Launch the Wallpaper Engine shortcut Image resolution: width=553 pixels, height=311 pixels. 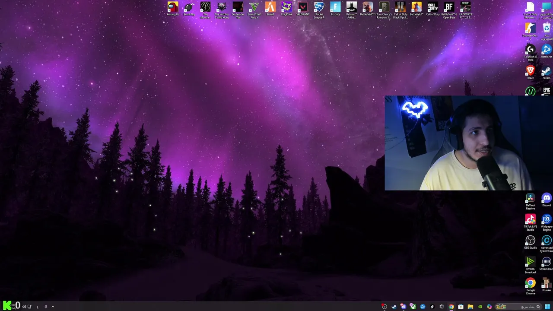tap(547, 223)
